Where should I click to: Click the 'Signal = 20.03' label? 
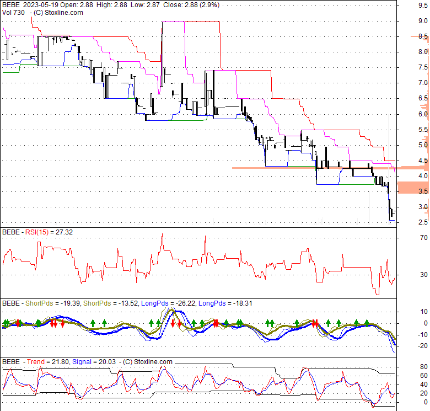click(x=94, y=362)
